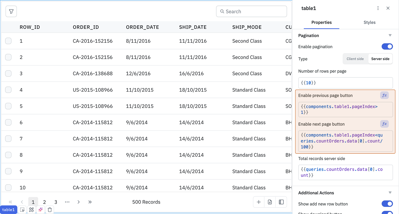
Task: Click the plus icon to add new row
Action: coord(259,202)
